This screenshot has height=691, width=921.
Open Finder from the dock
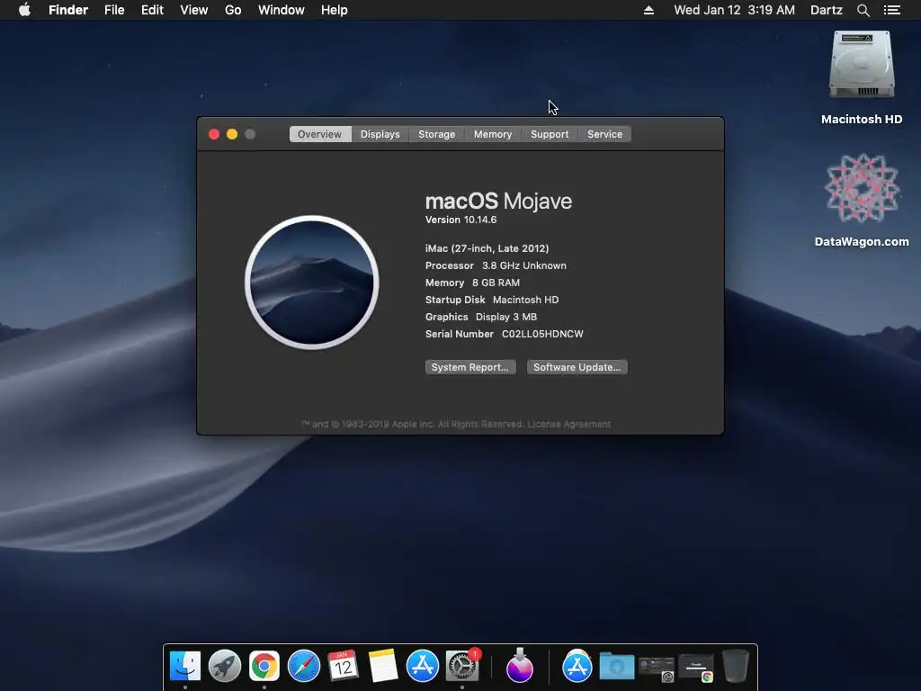pyautogui.click(x=185, y=667)
